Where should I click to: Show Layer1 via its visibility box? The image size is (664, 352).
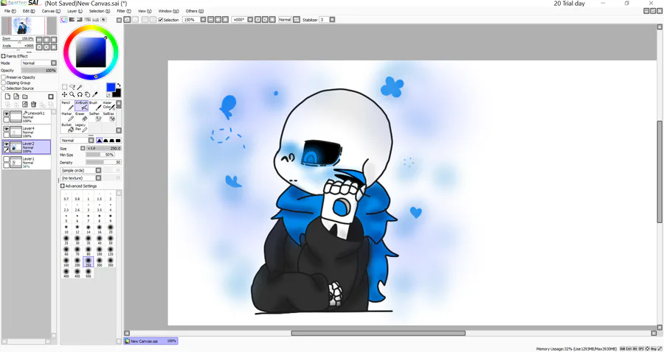click(7, 159)
